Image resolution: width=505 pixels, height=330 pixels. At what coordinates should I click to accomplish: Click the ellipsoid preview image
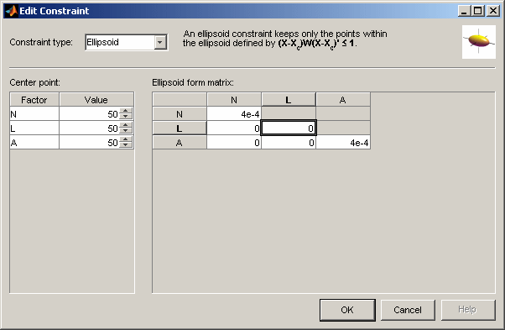click(479, 42)
